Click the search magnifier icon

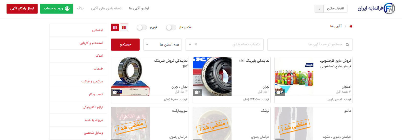347,45
